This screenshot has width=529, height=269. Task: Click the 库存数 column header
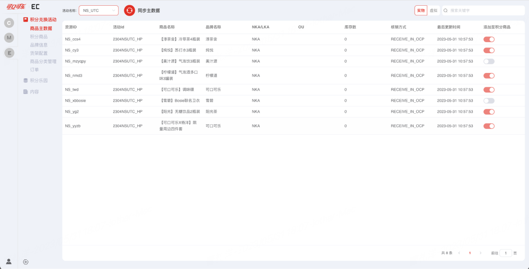[x=350, y=27]
